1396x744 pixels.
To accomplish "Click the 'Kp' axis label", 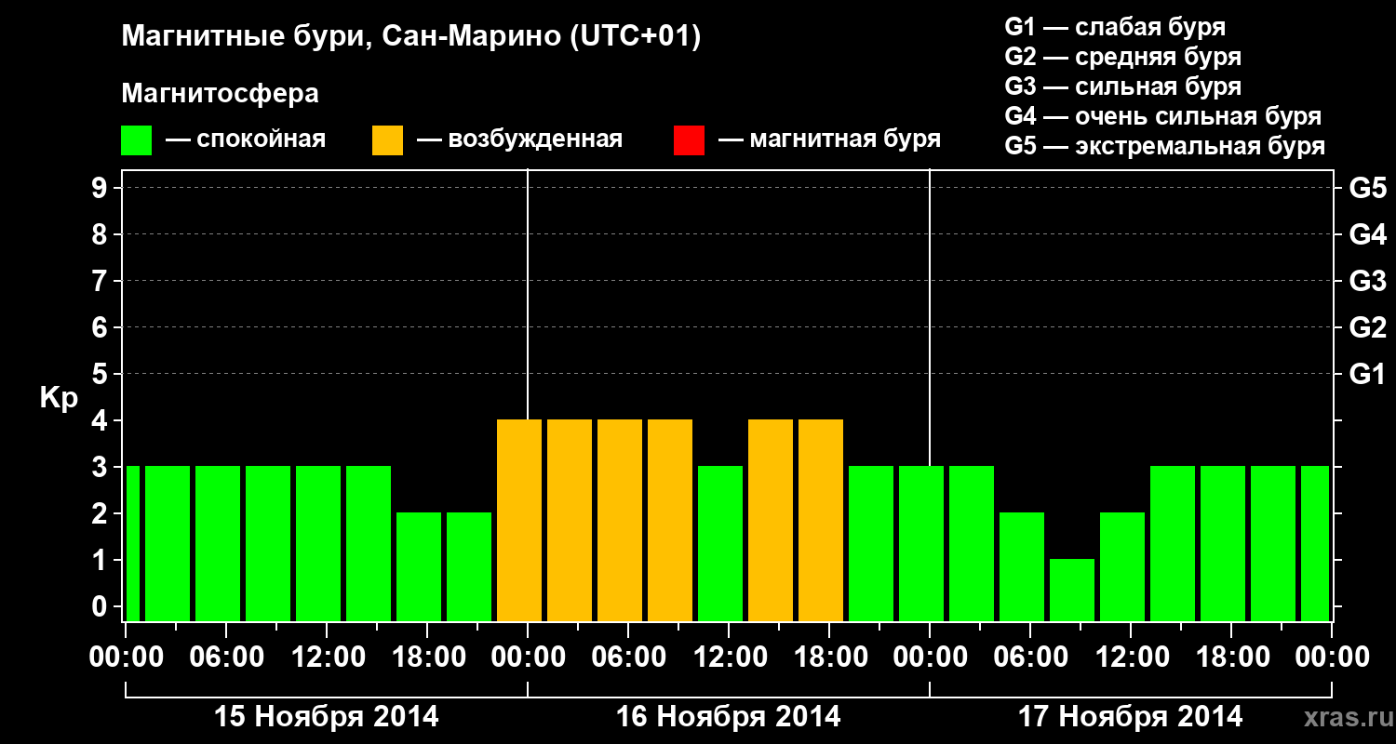I will click(x=59, y=398).
